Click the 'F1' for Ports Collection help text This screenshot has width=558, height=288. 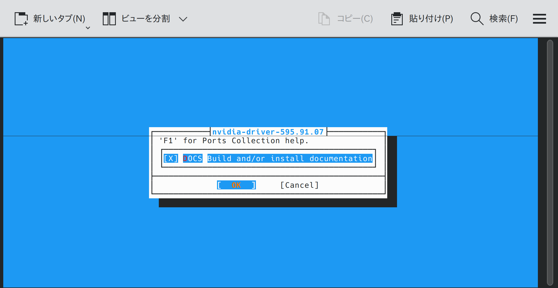coord(234,140)
